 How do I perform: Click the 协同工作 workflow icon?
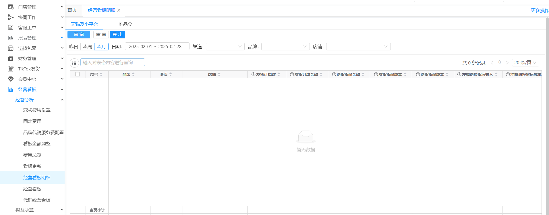coord(11,17)
